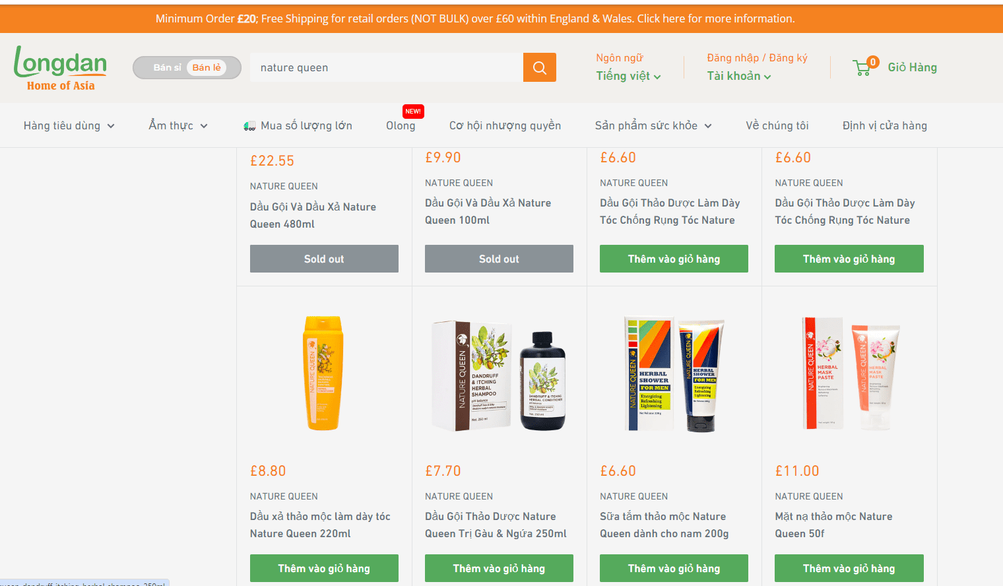Click the search field containing nature queen
This screenshot has height=586, width=1003.
tap(387, 67)
